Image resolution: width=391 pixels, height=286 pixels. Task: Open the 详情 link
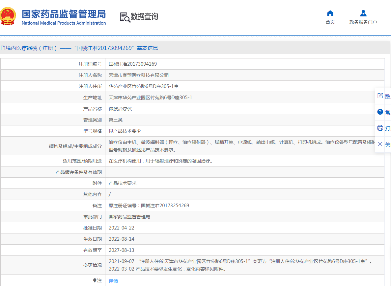[113, 280]
